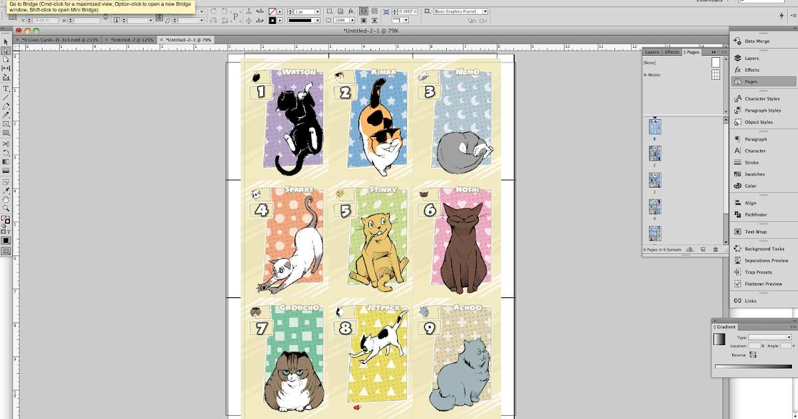Screen dimensions: 798x419
Task: Toggle Normal screen mode at toolbox bottom
Action: (6, 251)
